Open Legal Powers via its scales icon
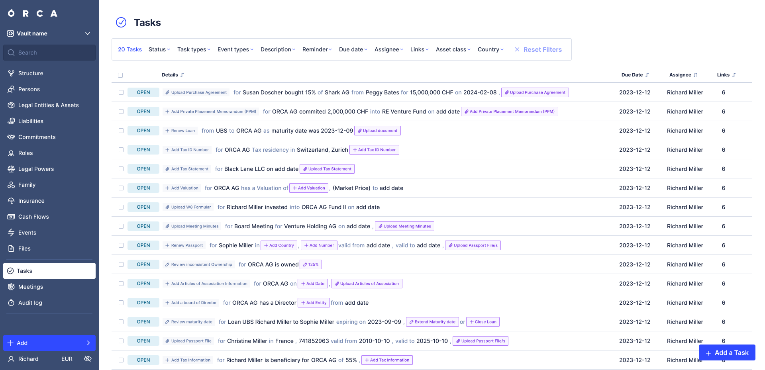765x370 pixels. click(11, 169)
